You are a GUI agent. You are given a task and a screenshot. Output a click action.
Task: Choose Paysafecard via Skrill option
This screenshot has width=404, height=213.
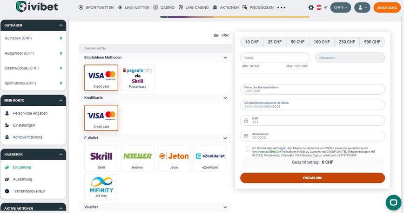(137, 77)
